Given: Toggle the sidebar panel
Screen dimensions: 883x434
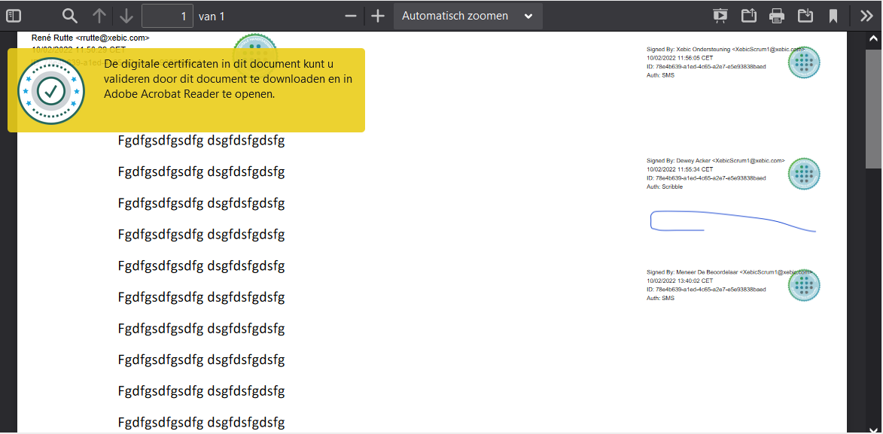Looking at the screenshot, I should tap(14, 16).
